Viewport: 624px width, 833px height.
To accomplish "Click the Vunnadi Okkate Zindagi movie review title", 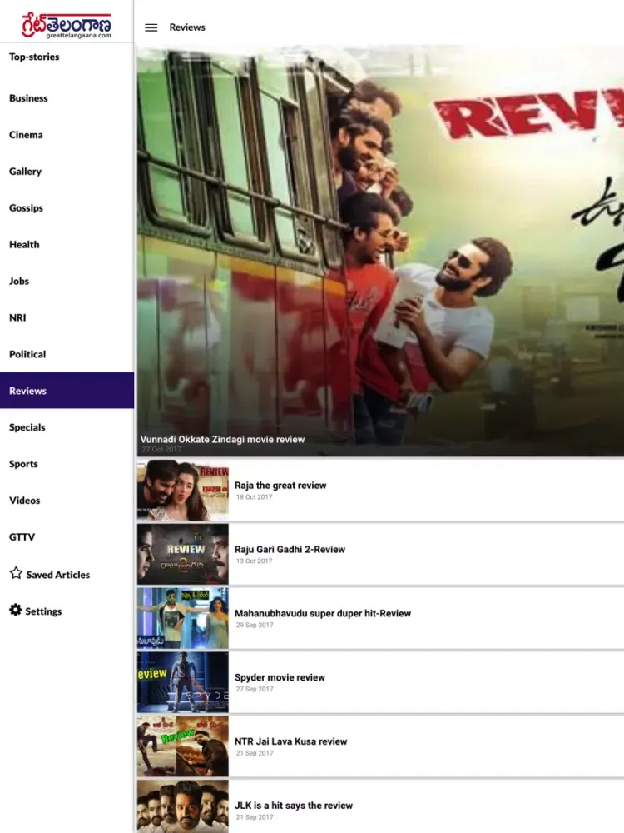I will (222, 439).
